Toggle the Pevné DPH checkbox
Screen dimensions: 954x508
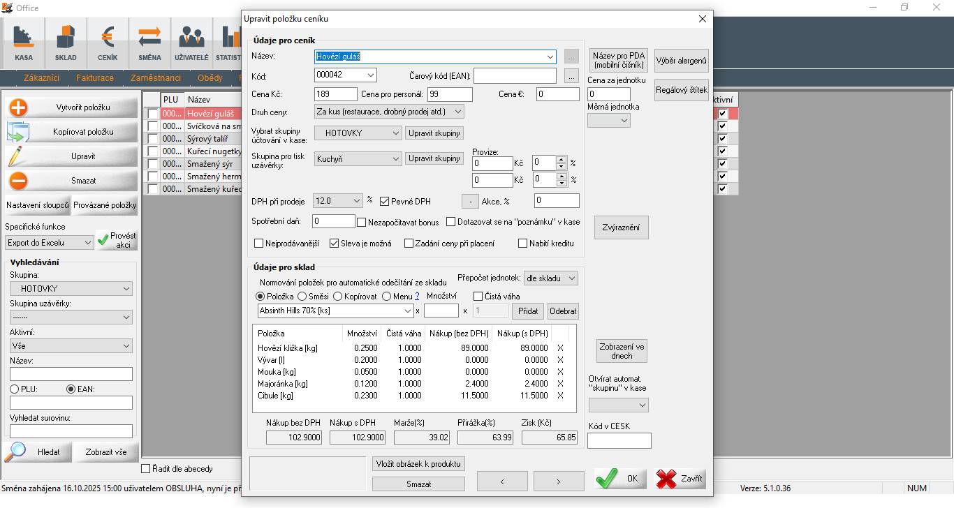[385, 202]
